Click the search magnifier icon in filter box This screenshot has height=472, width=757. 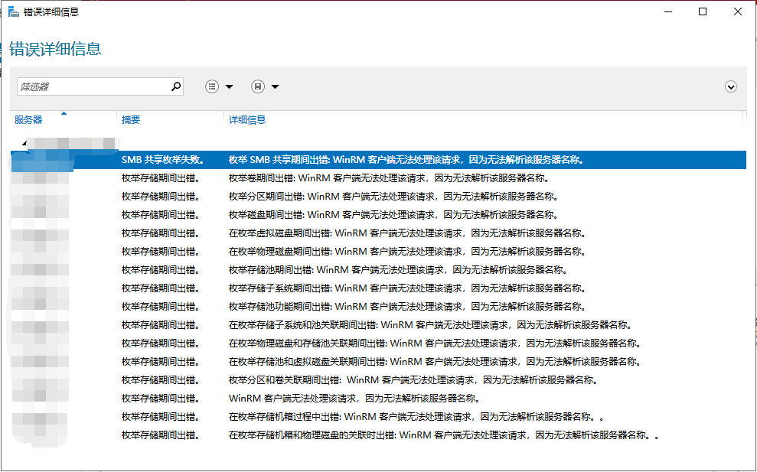176,86
